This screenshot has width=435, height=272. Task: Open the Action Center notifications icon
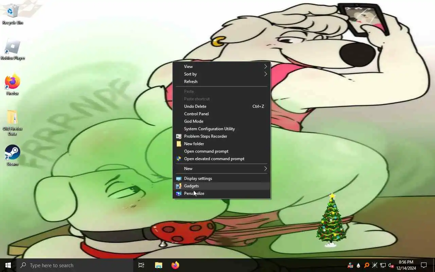[x=424, y=265]
